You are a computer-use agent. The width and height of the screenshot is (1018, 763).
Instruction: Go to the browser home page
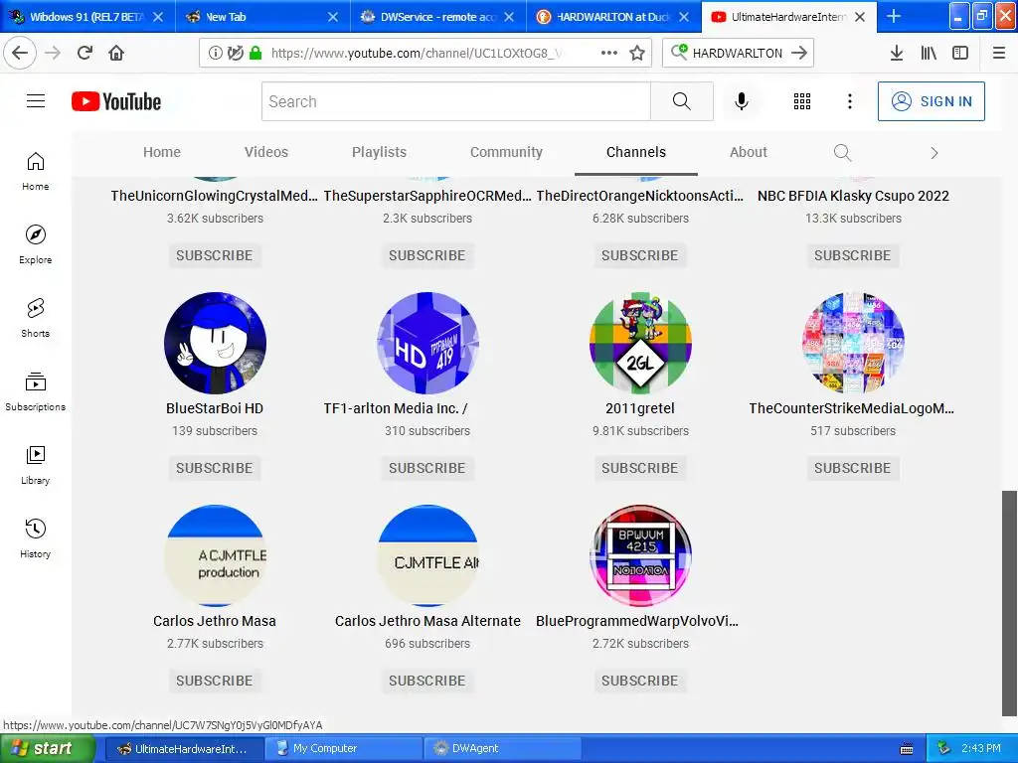pos(116,53)
